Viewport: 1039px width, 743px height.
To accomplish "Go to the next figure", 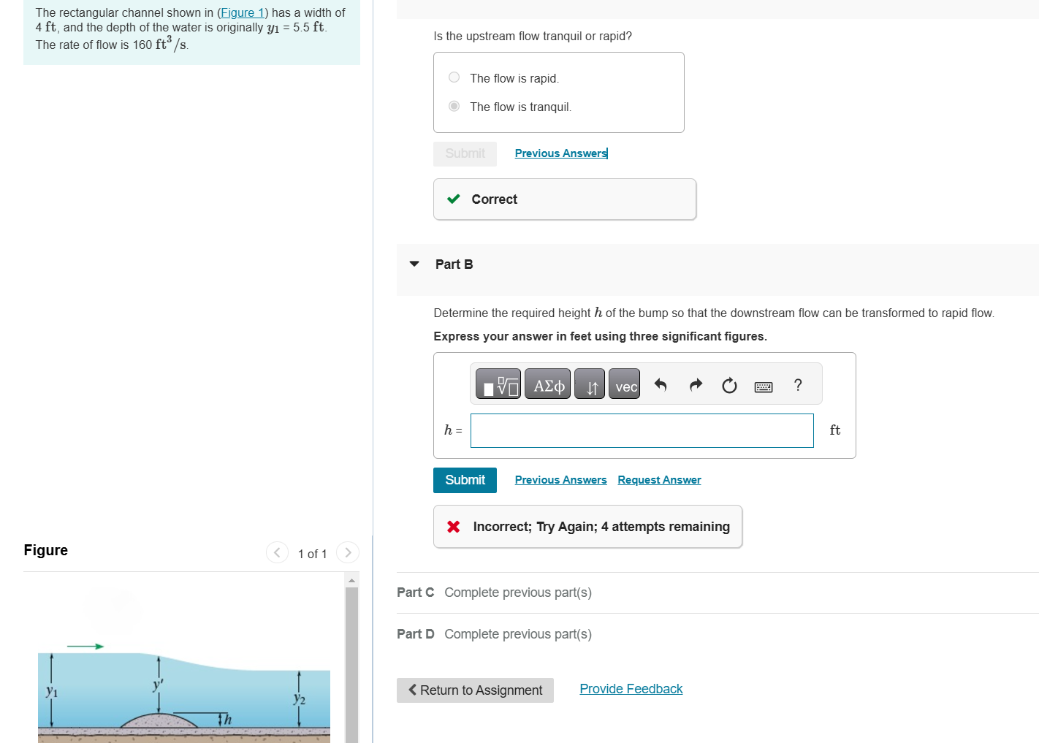I will [x=348, y=552].
